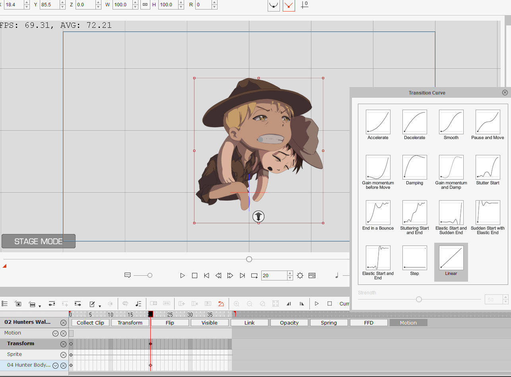Zoom out the timeline
The height and width of the screenshot is (377, 511).
[x=249, y=304]
